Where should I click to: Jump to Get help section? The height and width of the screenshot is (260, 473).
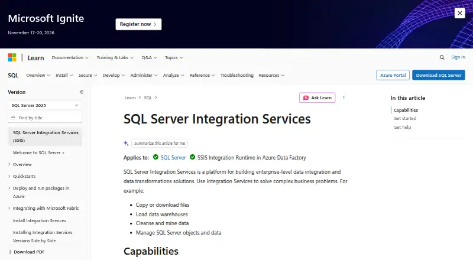tap(402, 127)
